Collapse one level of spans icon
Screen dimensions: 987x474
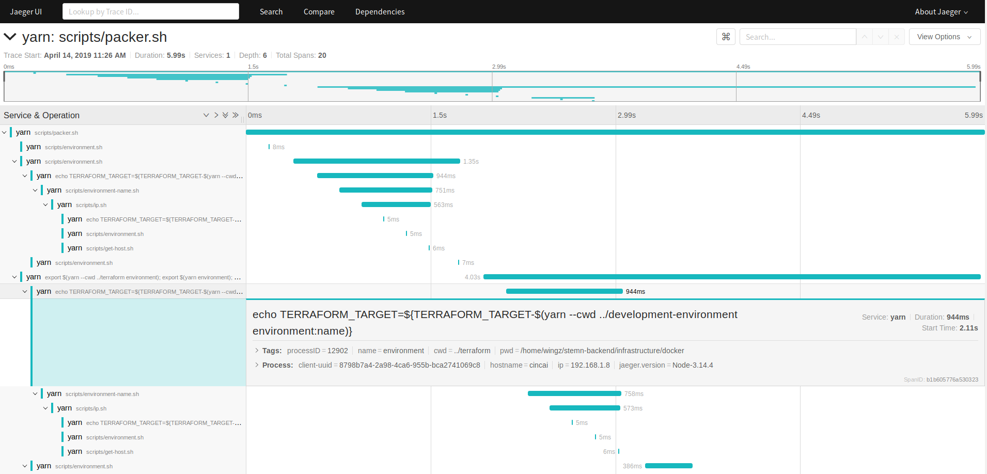216,115
